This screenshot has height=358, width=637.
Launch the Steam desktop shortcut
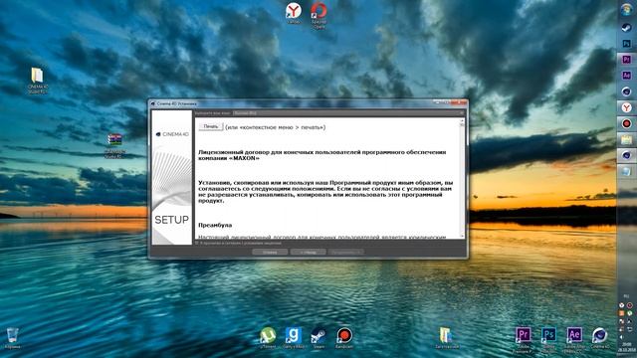pos(318,338)
